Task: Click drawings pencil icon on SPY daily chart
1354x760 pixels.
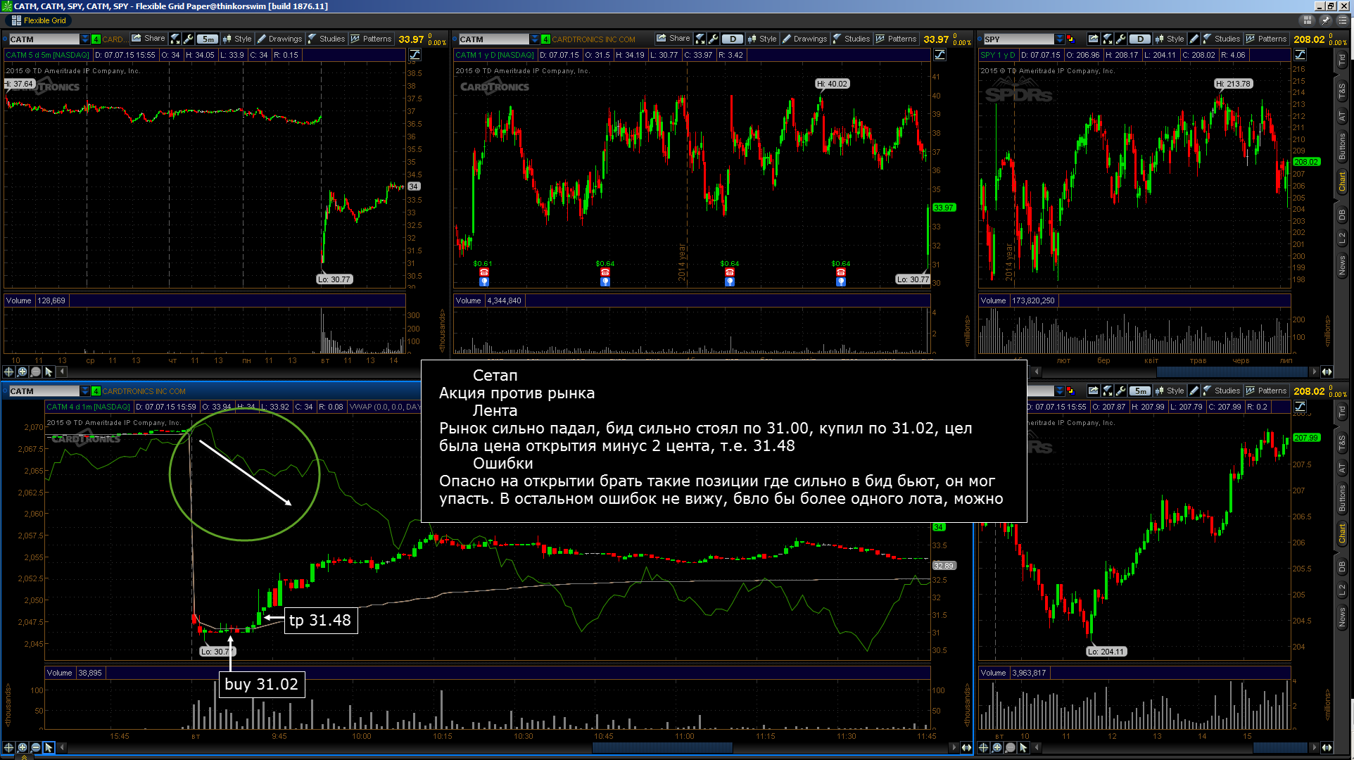Action: (x=1194, y=39)
